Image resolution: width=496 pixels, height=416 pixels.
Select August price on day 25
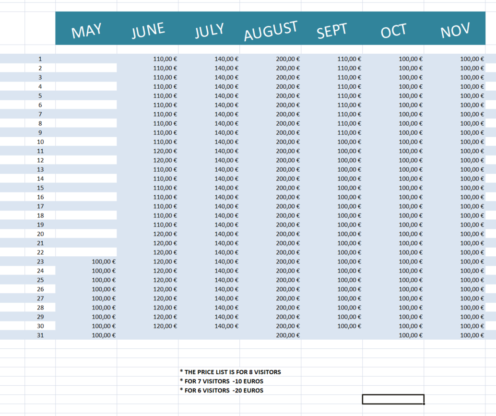pyautogui.click(x=288, y=280)
